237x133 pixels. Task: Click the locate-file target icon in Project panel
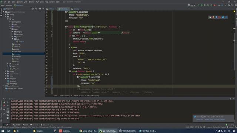point(33,9)
